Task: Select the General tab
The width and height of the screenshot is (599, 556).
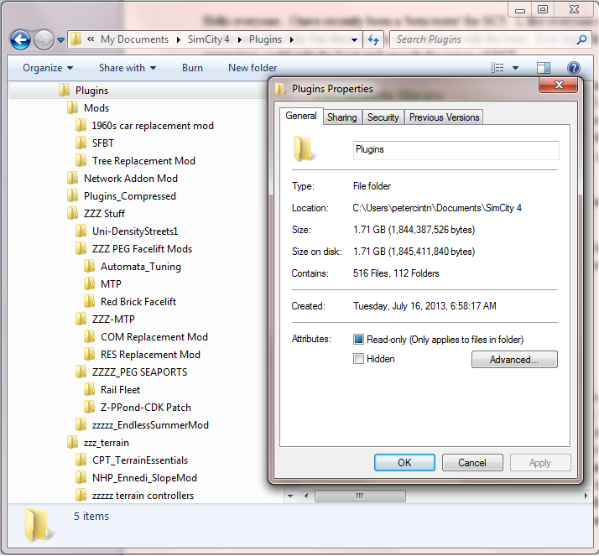Action: 301,116
